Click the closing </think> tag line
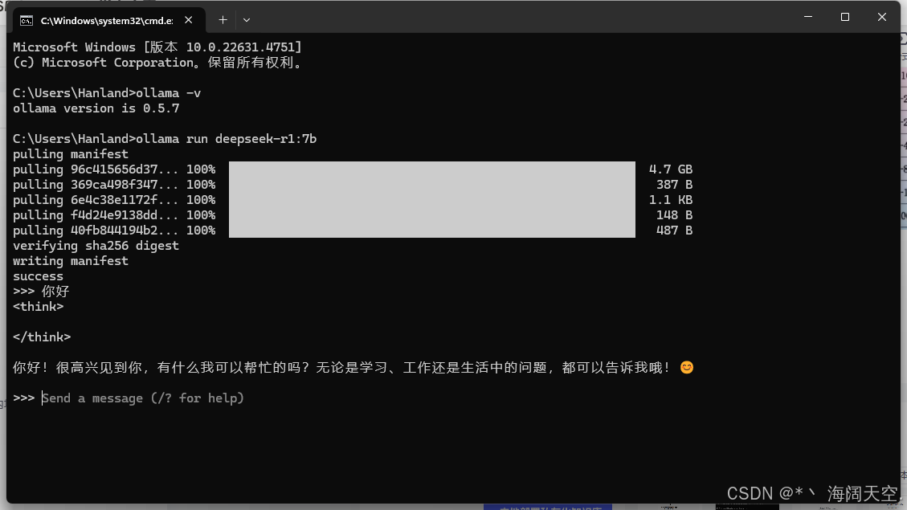This screenshot has width=907, height=510. 42,337
